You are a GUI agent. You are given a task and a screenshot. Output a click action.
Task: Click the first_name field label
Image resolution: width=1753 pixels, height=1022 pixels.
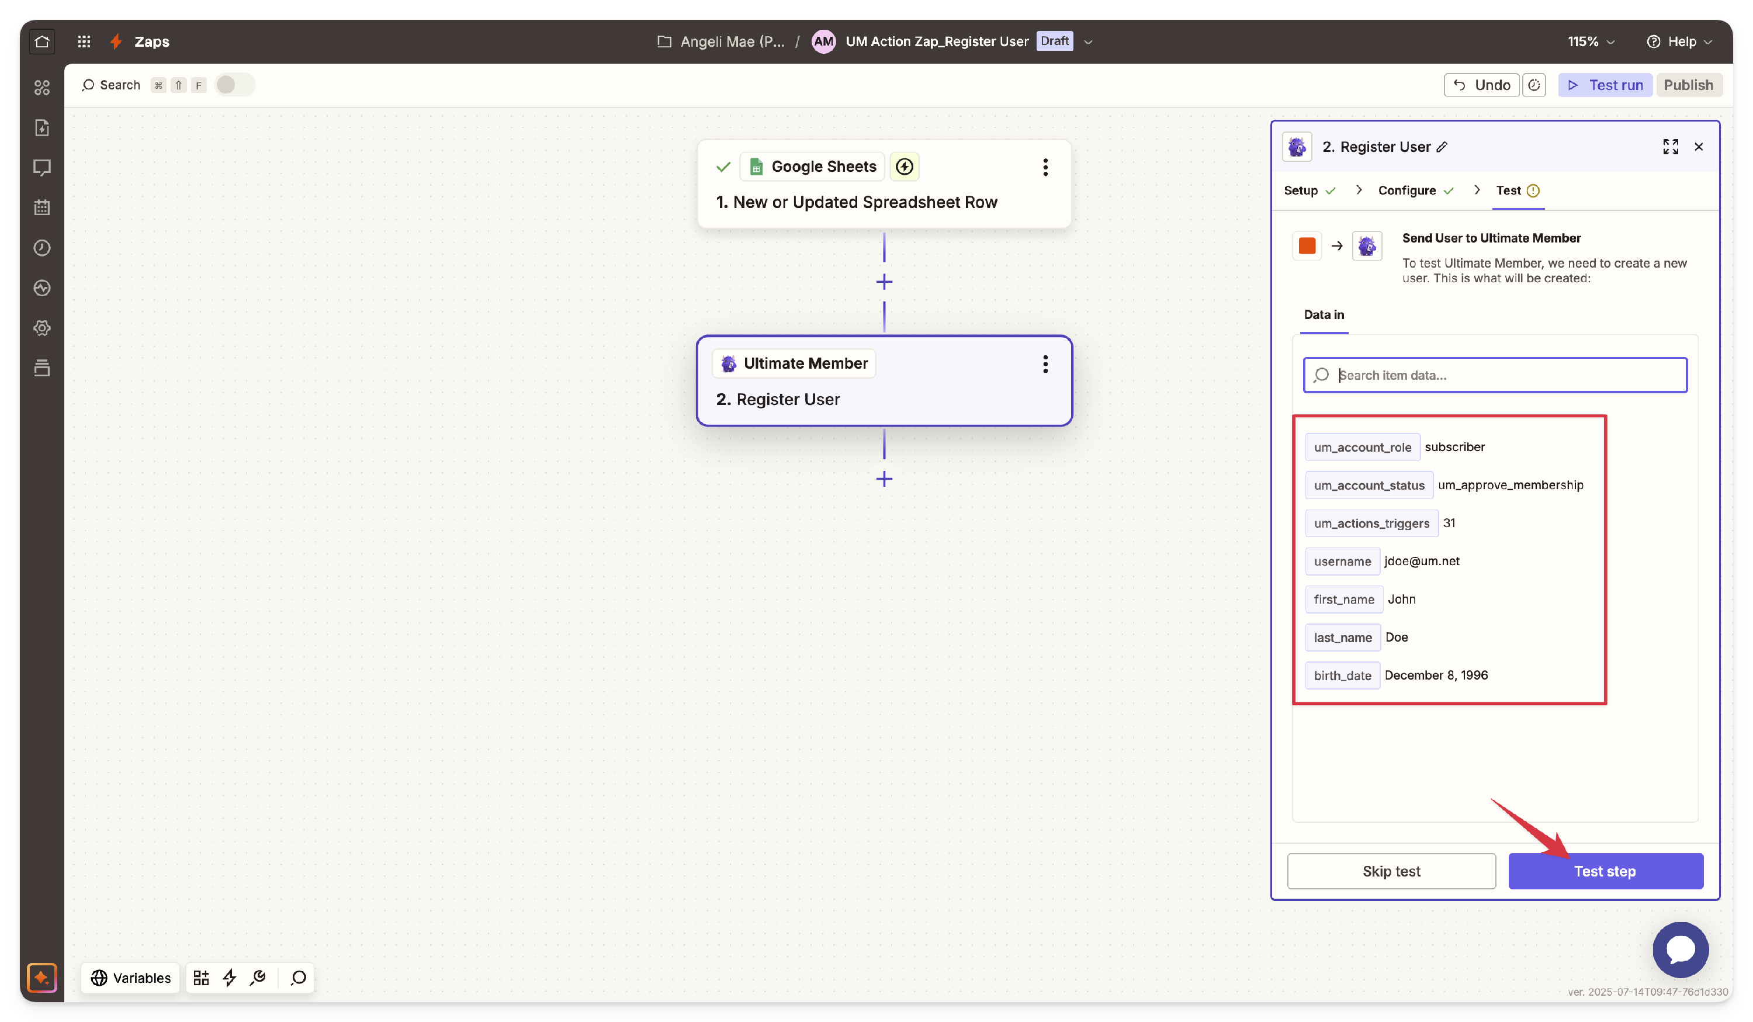point(1343,599)
